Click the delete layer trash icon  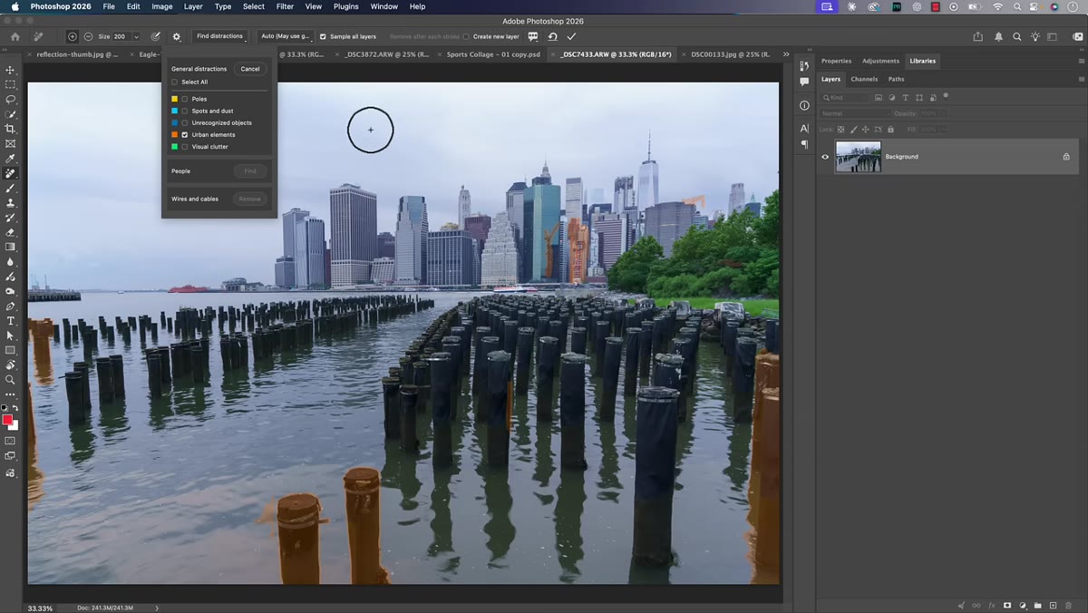(1068, 605)
